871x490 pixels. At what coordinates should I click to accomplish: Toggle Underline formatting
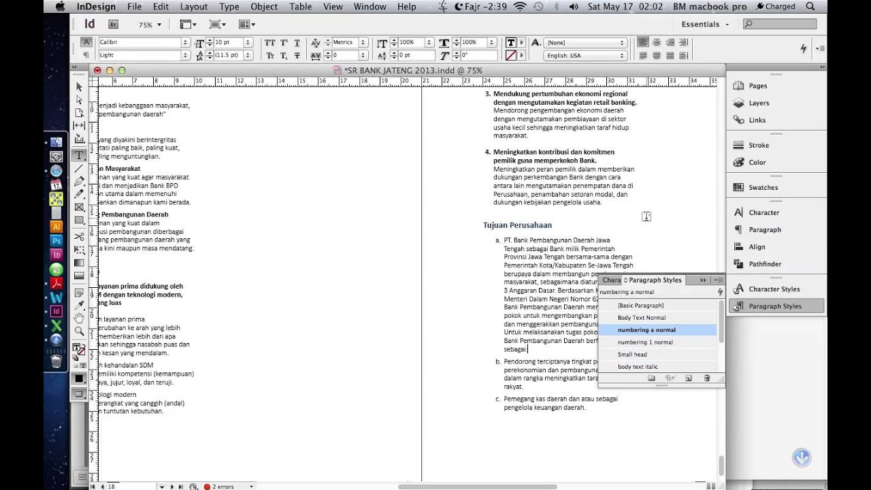pos(298,42)
